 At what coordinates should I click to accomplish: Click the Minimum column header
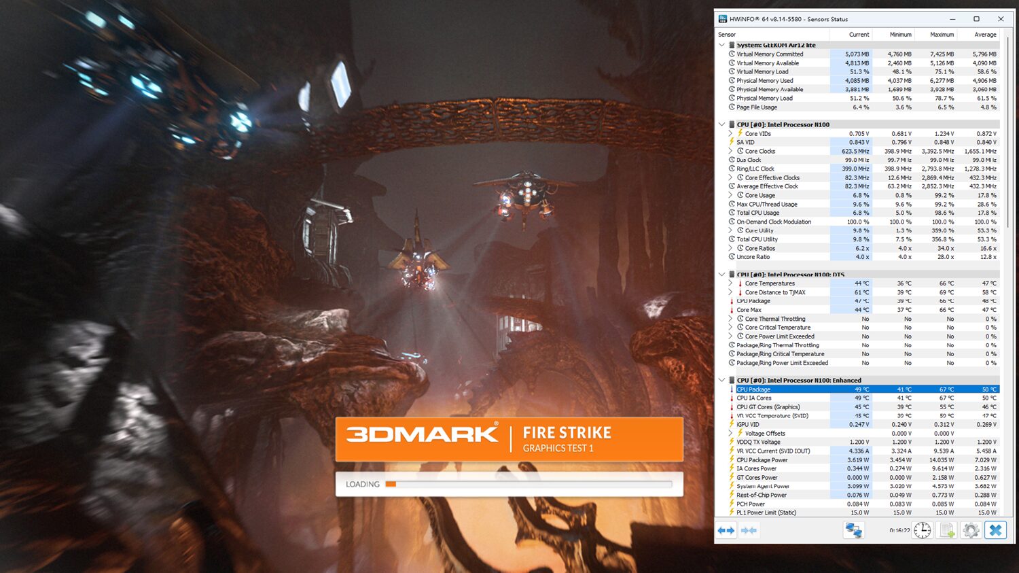tap(892, 35)
